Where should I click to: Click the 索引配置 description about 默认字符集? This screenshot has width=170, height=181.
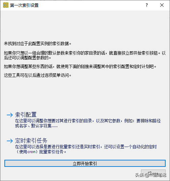click(88, 123)
